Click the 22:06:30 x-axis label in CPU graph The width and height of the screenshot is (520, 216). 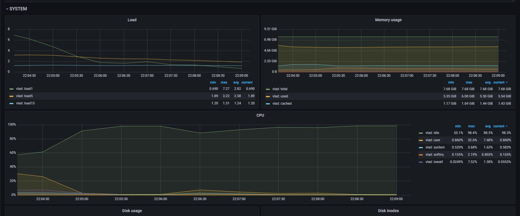[200, 199]
